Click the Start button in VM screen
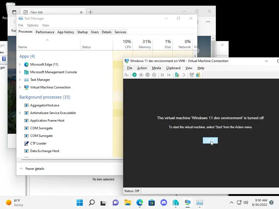This screenshot has width=279, height=209. (210, 140)
